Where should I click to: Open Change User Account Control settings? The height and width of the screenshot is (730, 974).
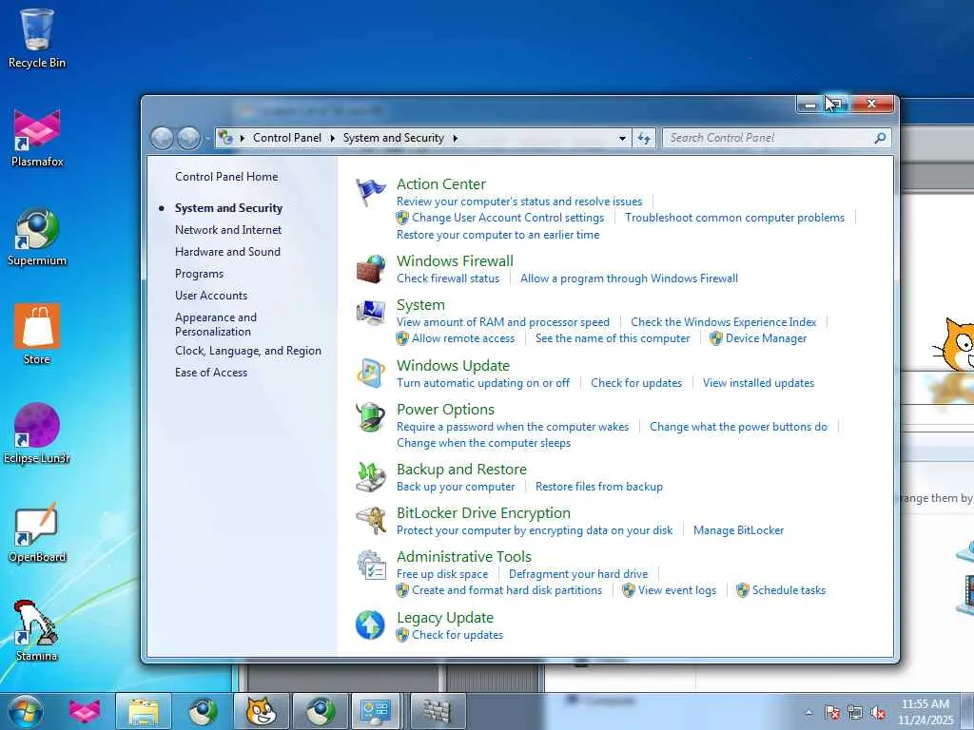pyautogui.click(x=508, y=218)
